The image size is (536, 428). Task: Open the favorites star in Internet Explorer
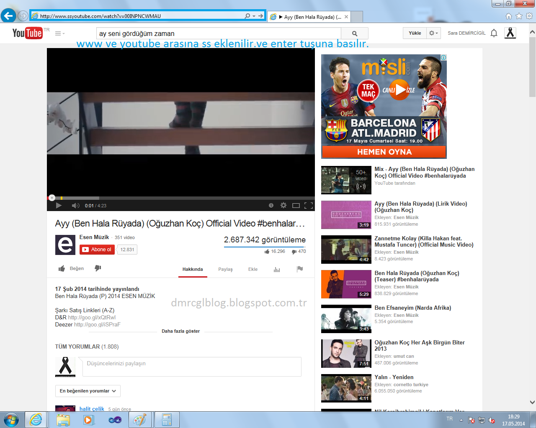519,16
